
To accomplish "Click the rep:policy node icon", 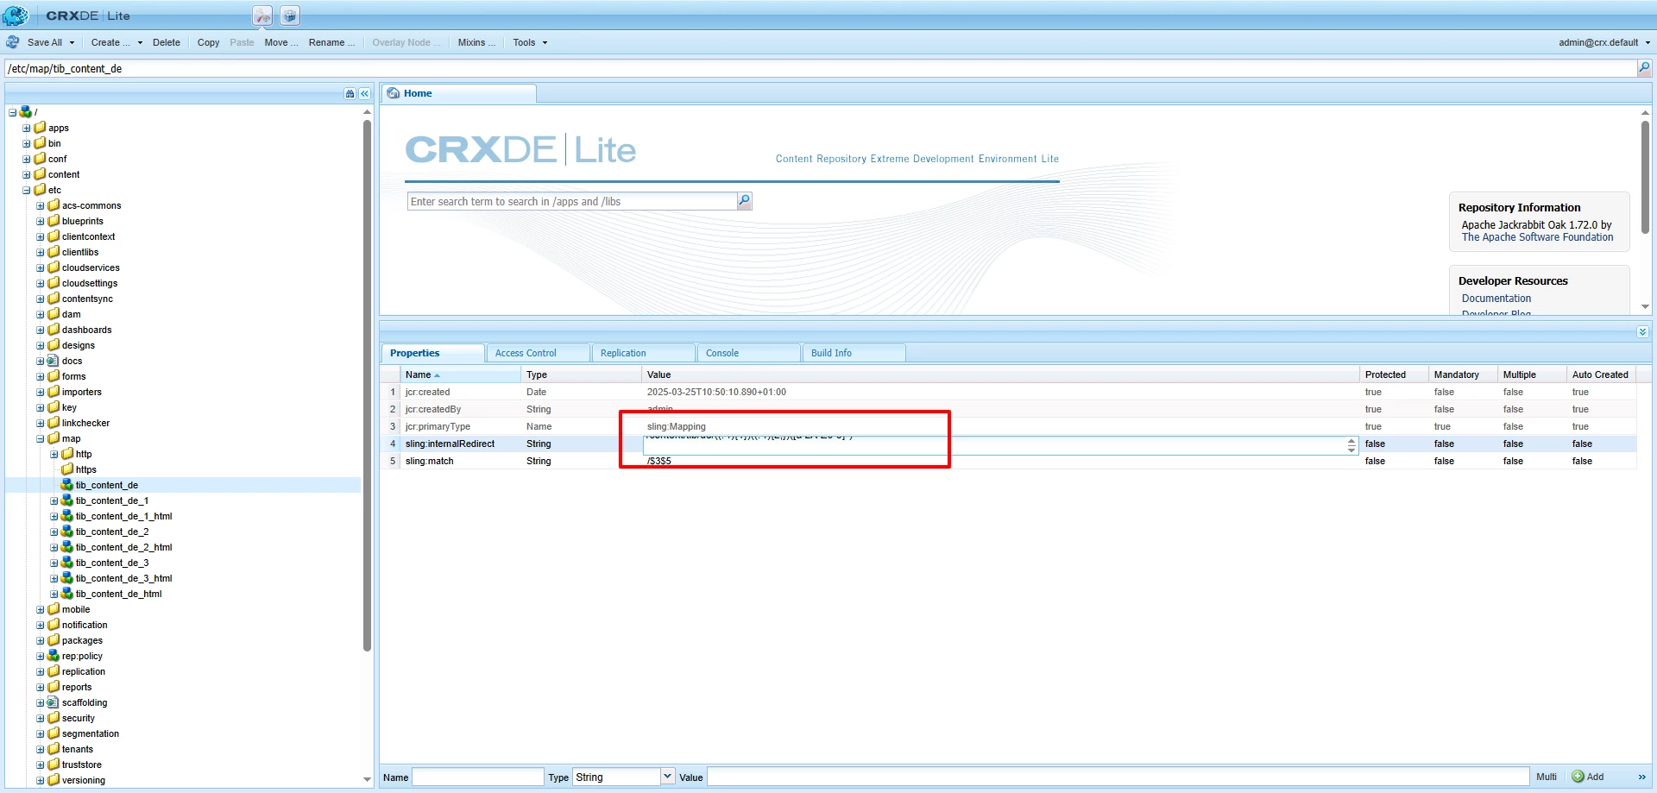I will (x=54, y=656).
